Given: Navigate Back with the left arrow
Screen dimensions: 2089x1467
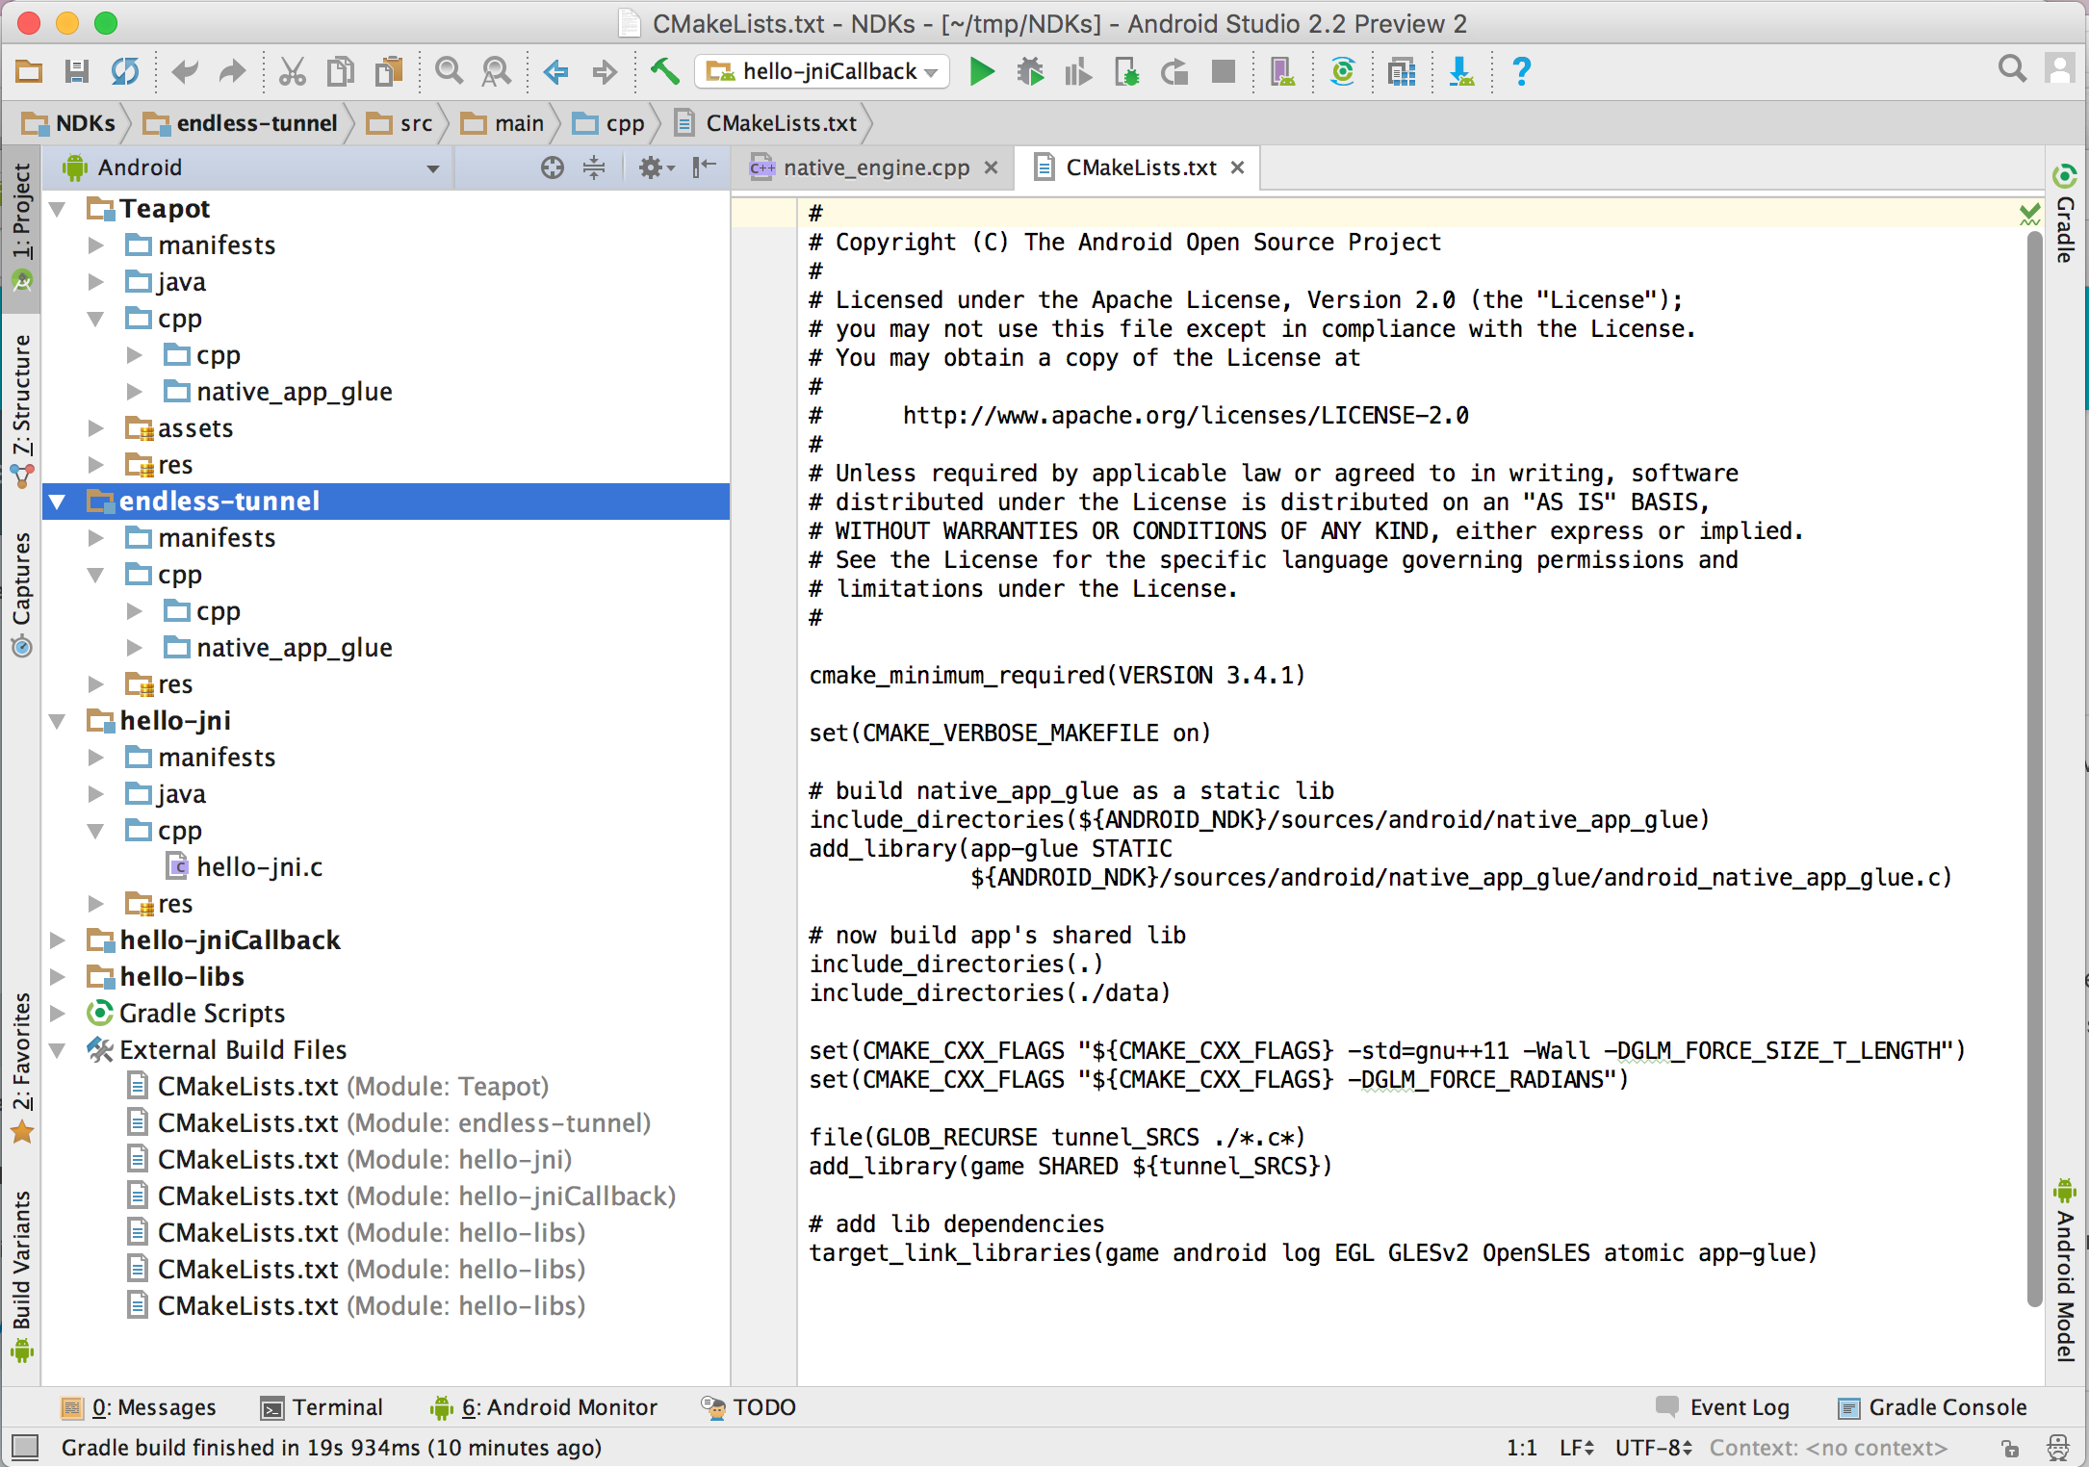Looking at the screenshot, I should point(556,71).
